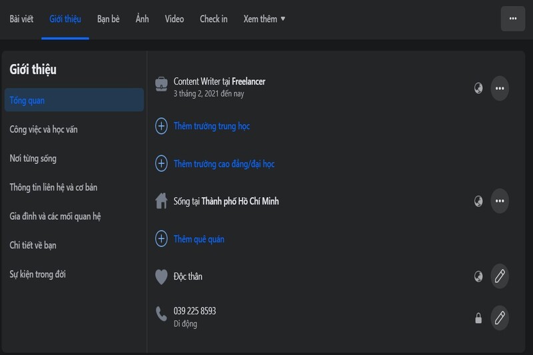
Task: Open options menu for Thành phố Hồ Chí Minh
Action: pyautogui.click(x=500, y=200)
